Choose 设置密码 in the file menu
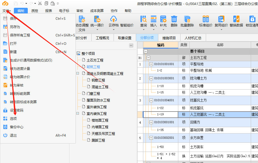The height and width of the screenshot is (163, 258). (38, 110)
